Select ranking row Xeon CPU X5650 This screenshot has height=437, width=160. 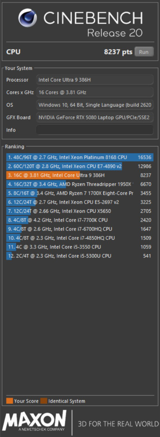coord(80,211)
